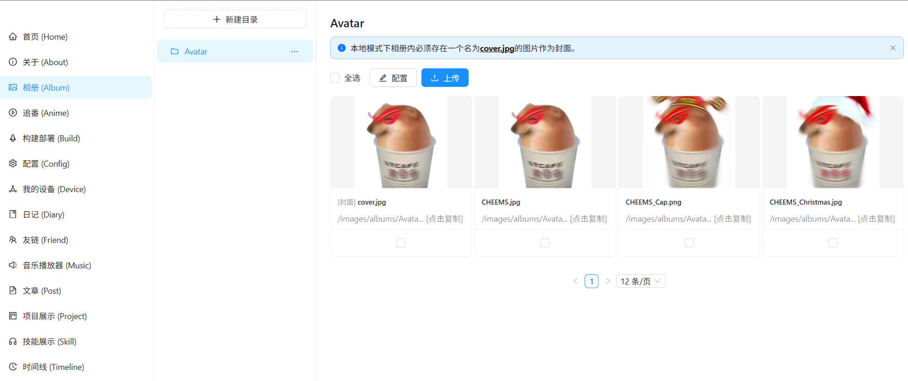Dismiss the cover.jpg info alert

tap(893, 48)
